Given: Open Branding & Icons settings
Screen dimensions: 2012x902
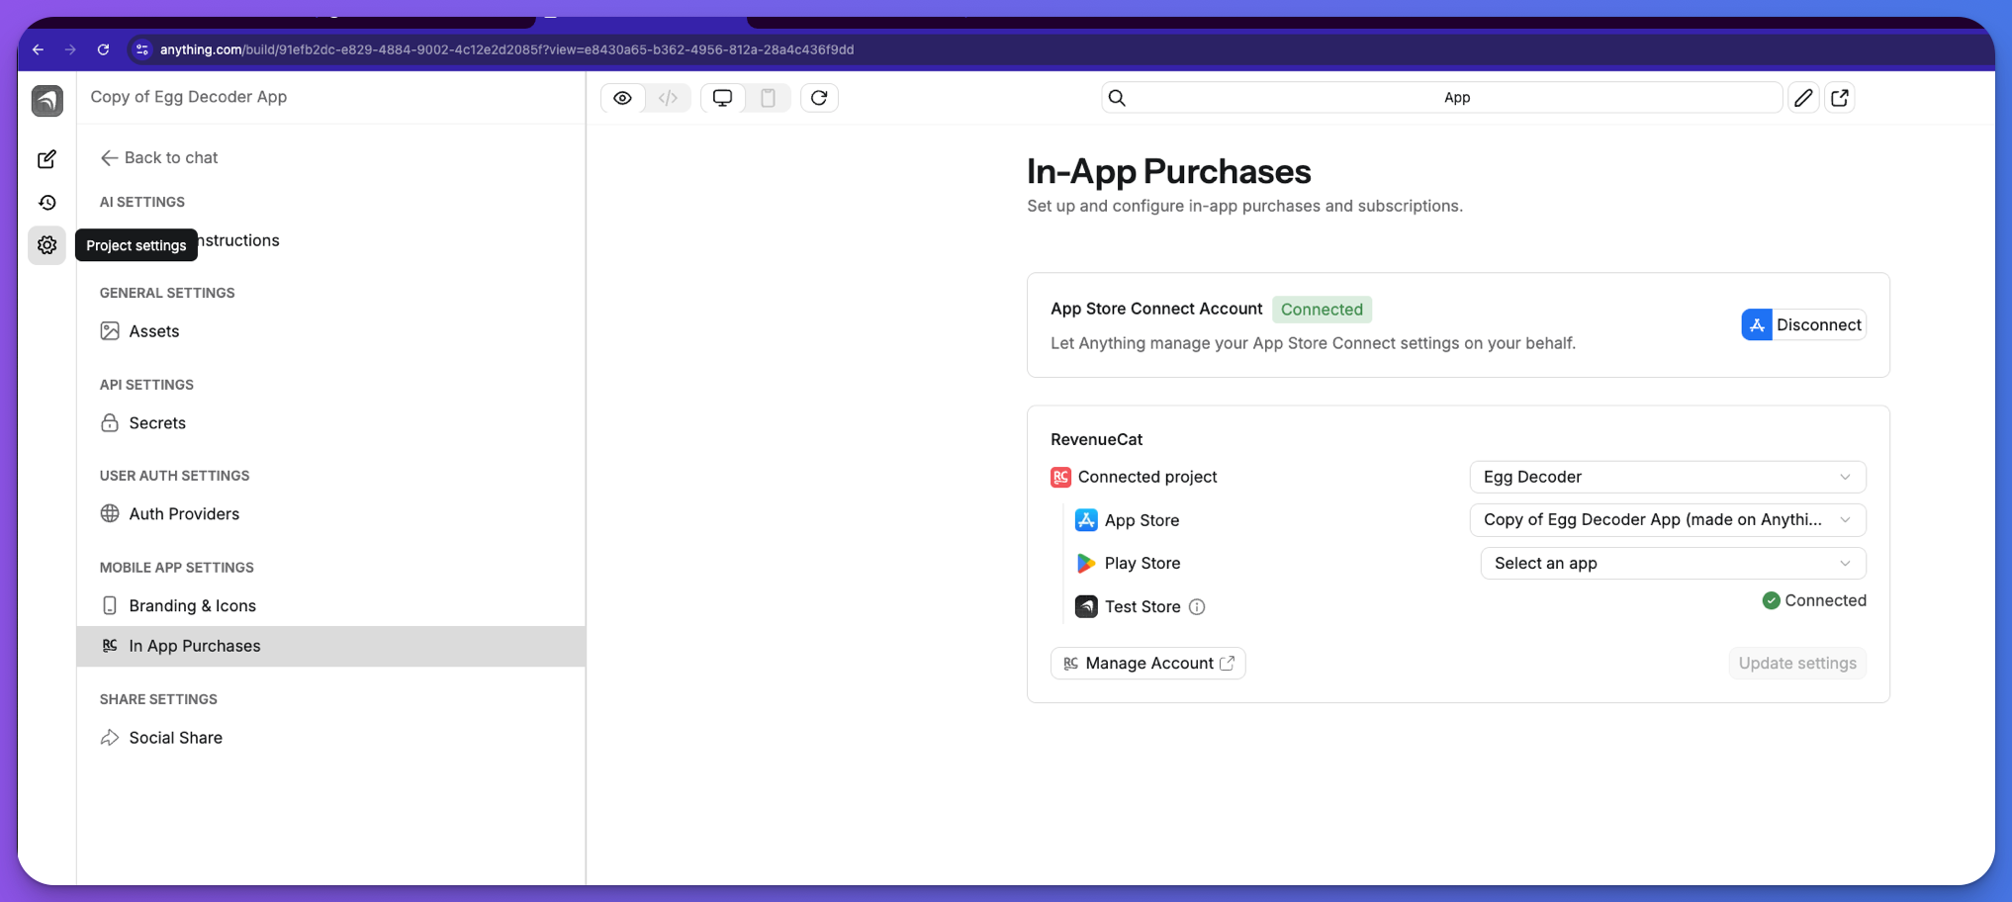Looking at the screenshot, I should (330, 606).
